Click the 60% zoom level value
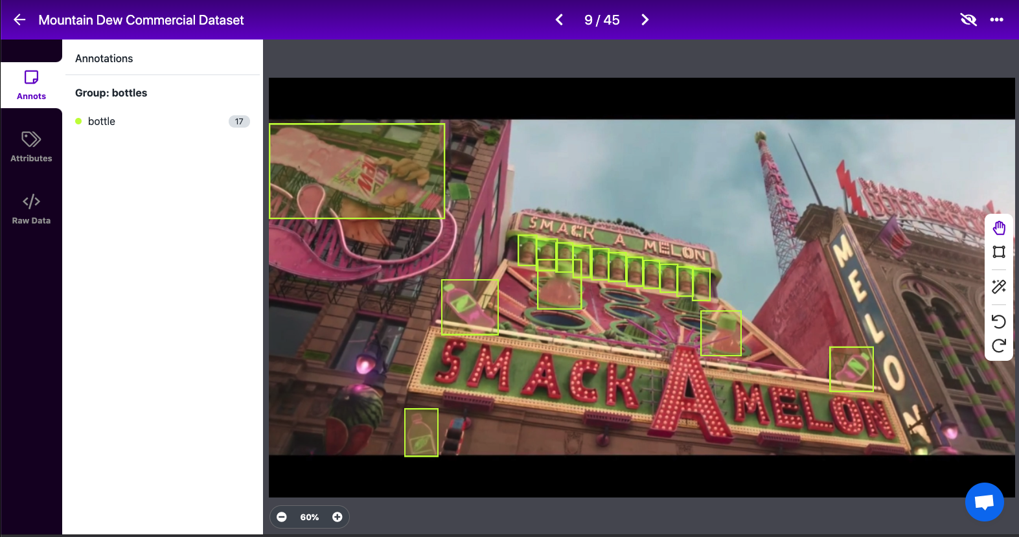The width and height of the screenshot is (1019, 537). point(310,517)
